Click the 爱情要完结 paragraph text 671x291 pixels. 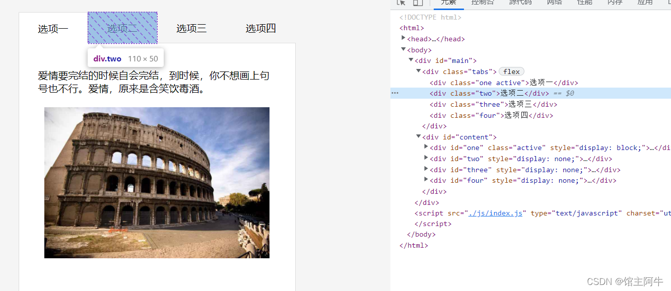(154, 83)
